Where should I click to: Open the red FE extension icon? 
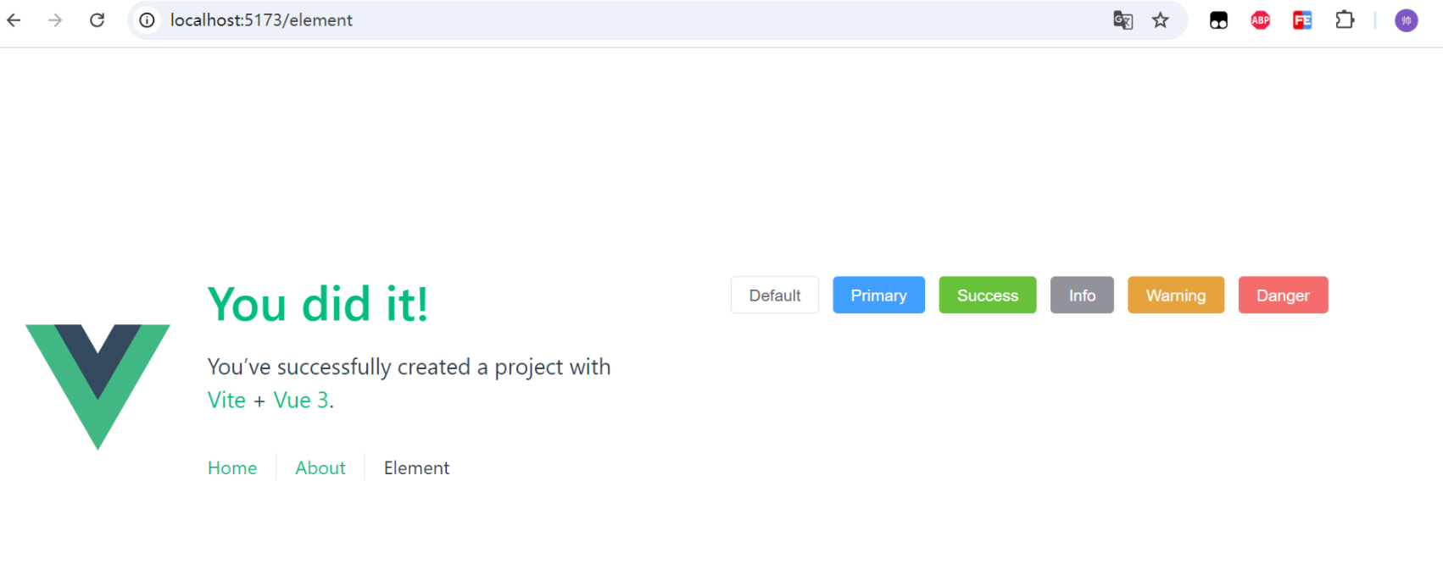(x=1302, y=20)
